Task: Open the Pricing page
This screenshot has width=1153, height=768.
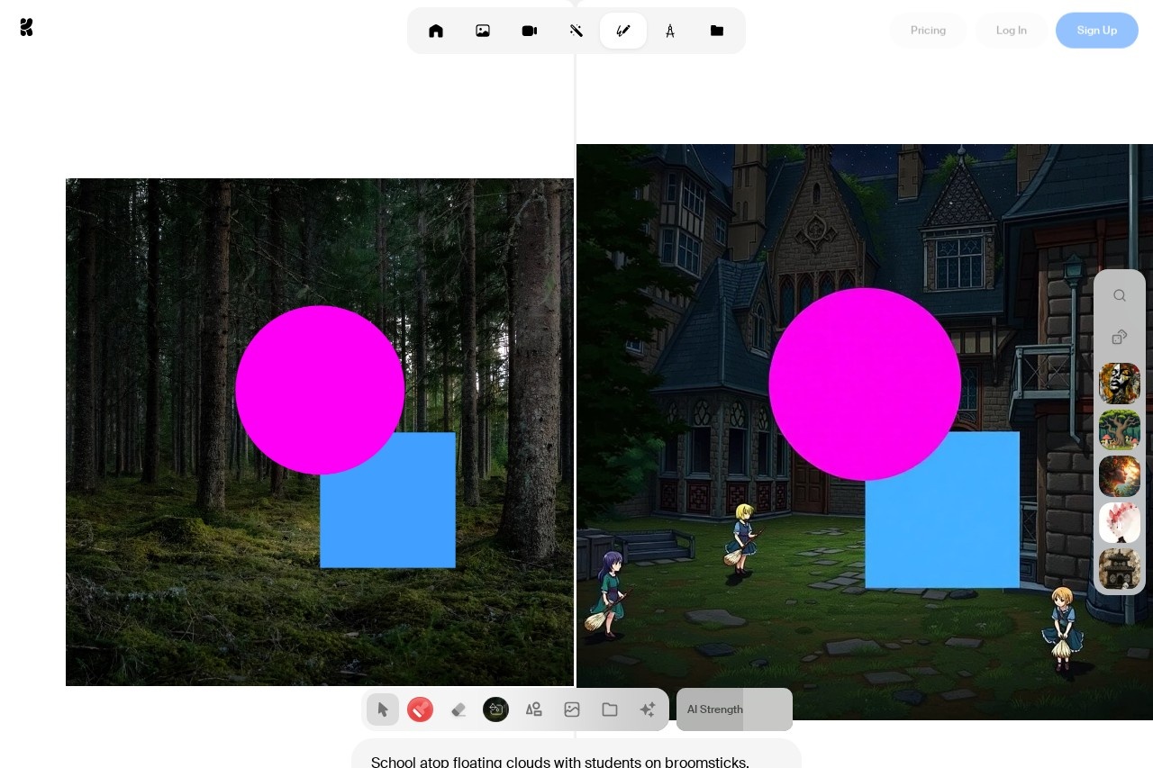Action: (x=928, y=30)
